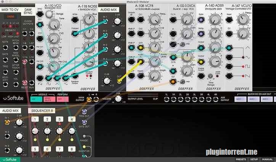Screen dimensions: 276x162
Task: Click the Retrig input jack on A-140 ADSR
Action: pyautogui.click(x=201, y=34)
